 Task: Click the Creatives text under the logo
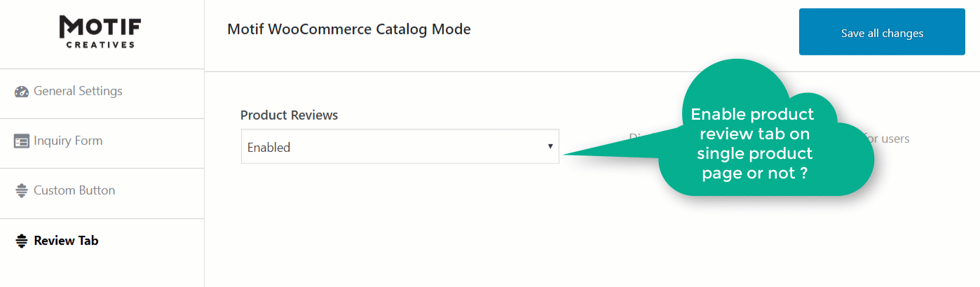pyautogui.click(x=101, y=45)
